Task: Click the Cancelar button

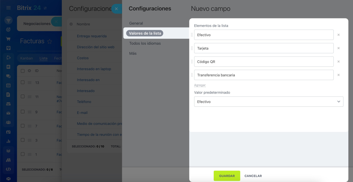Action: click(253, 176)
